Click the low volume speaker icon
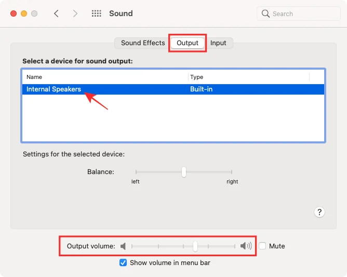347x277 pixels. (123, 246)
